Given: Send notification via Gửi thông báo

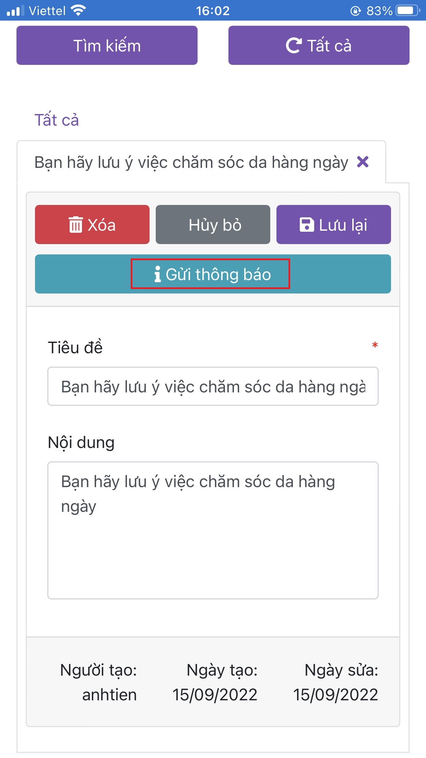Looking at the screenshot, I should point(213,274).
